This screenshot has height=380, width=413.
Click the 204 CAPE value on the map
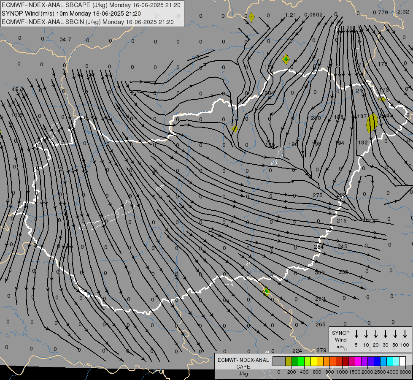(x=269, y=93)
